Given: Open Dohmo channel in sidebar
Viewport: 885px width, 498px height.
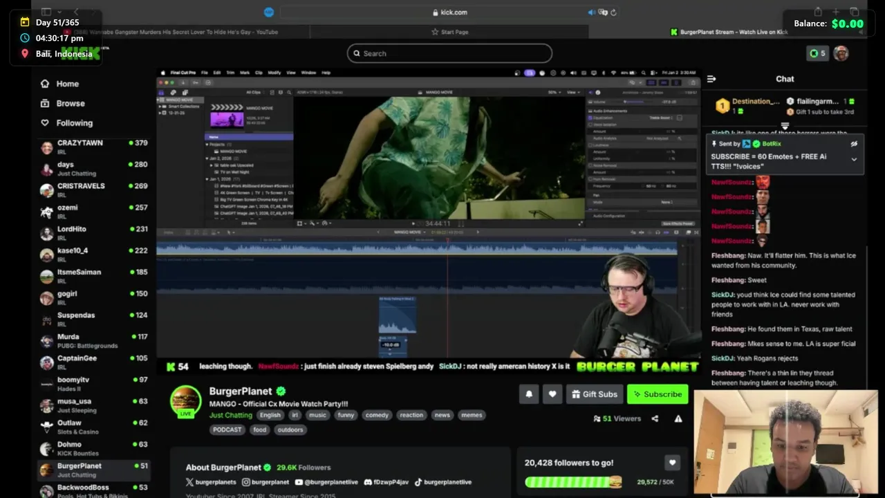Looking at the screenshot, I should coord(94,448).
